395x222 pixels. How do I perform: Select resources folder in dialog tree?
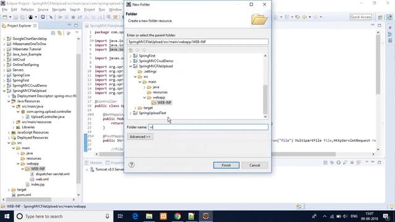[160, 92]
